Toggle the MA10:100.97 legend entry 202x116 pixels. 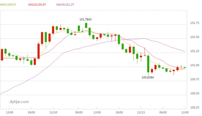pos(37,5)
